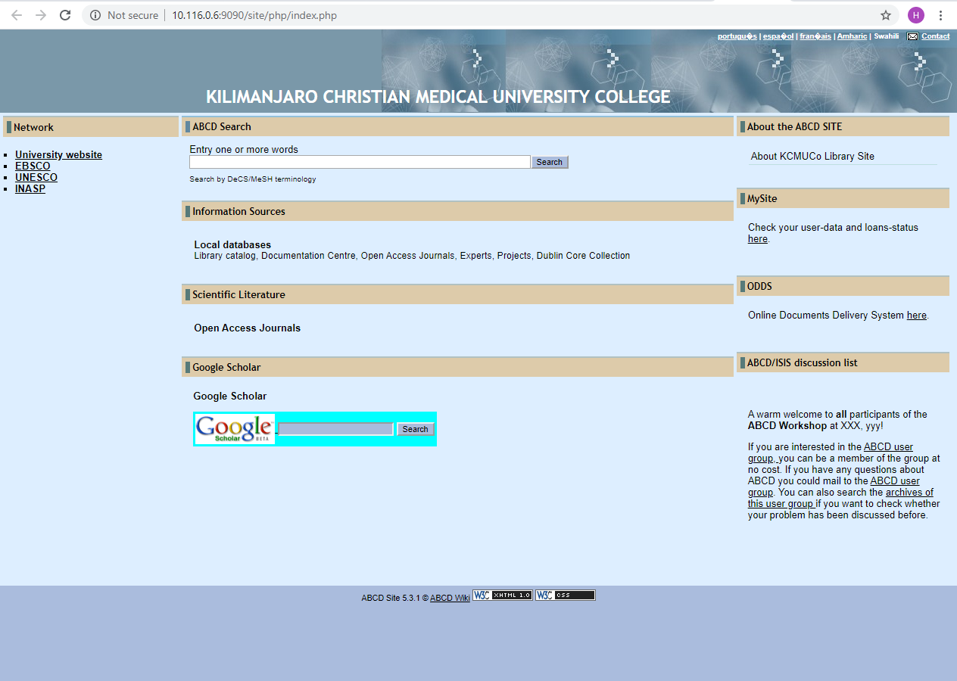Open Local databases heading
This screenshot has height=681, width=957.
232,244
